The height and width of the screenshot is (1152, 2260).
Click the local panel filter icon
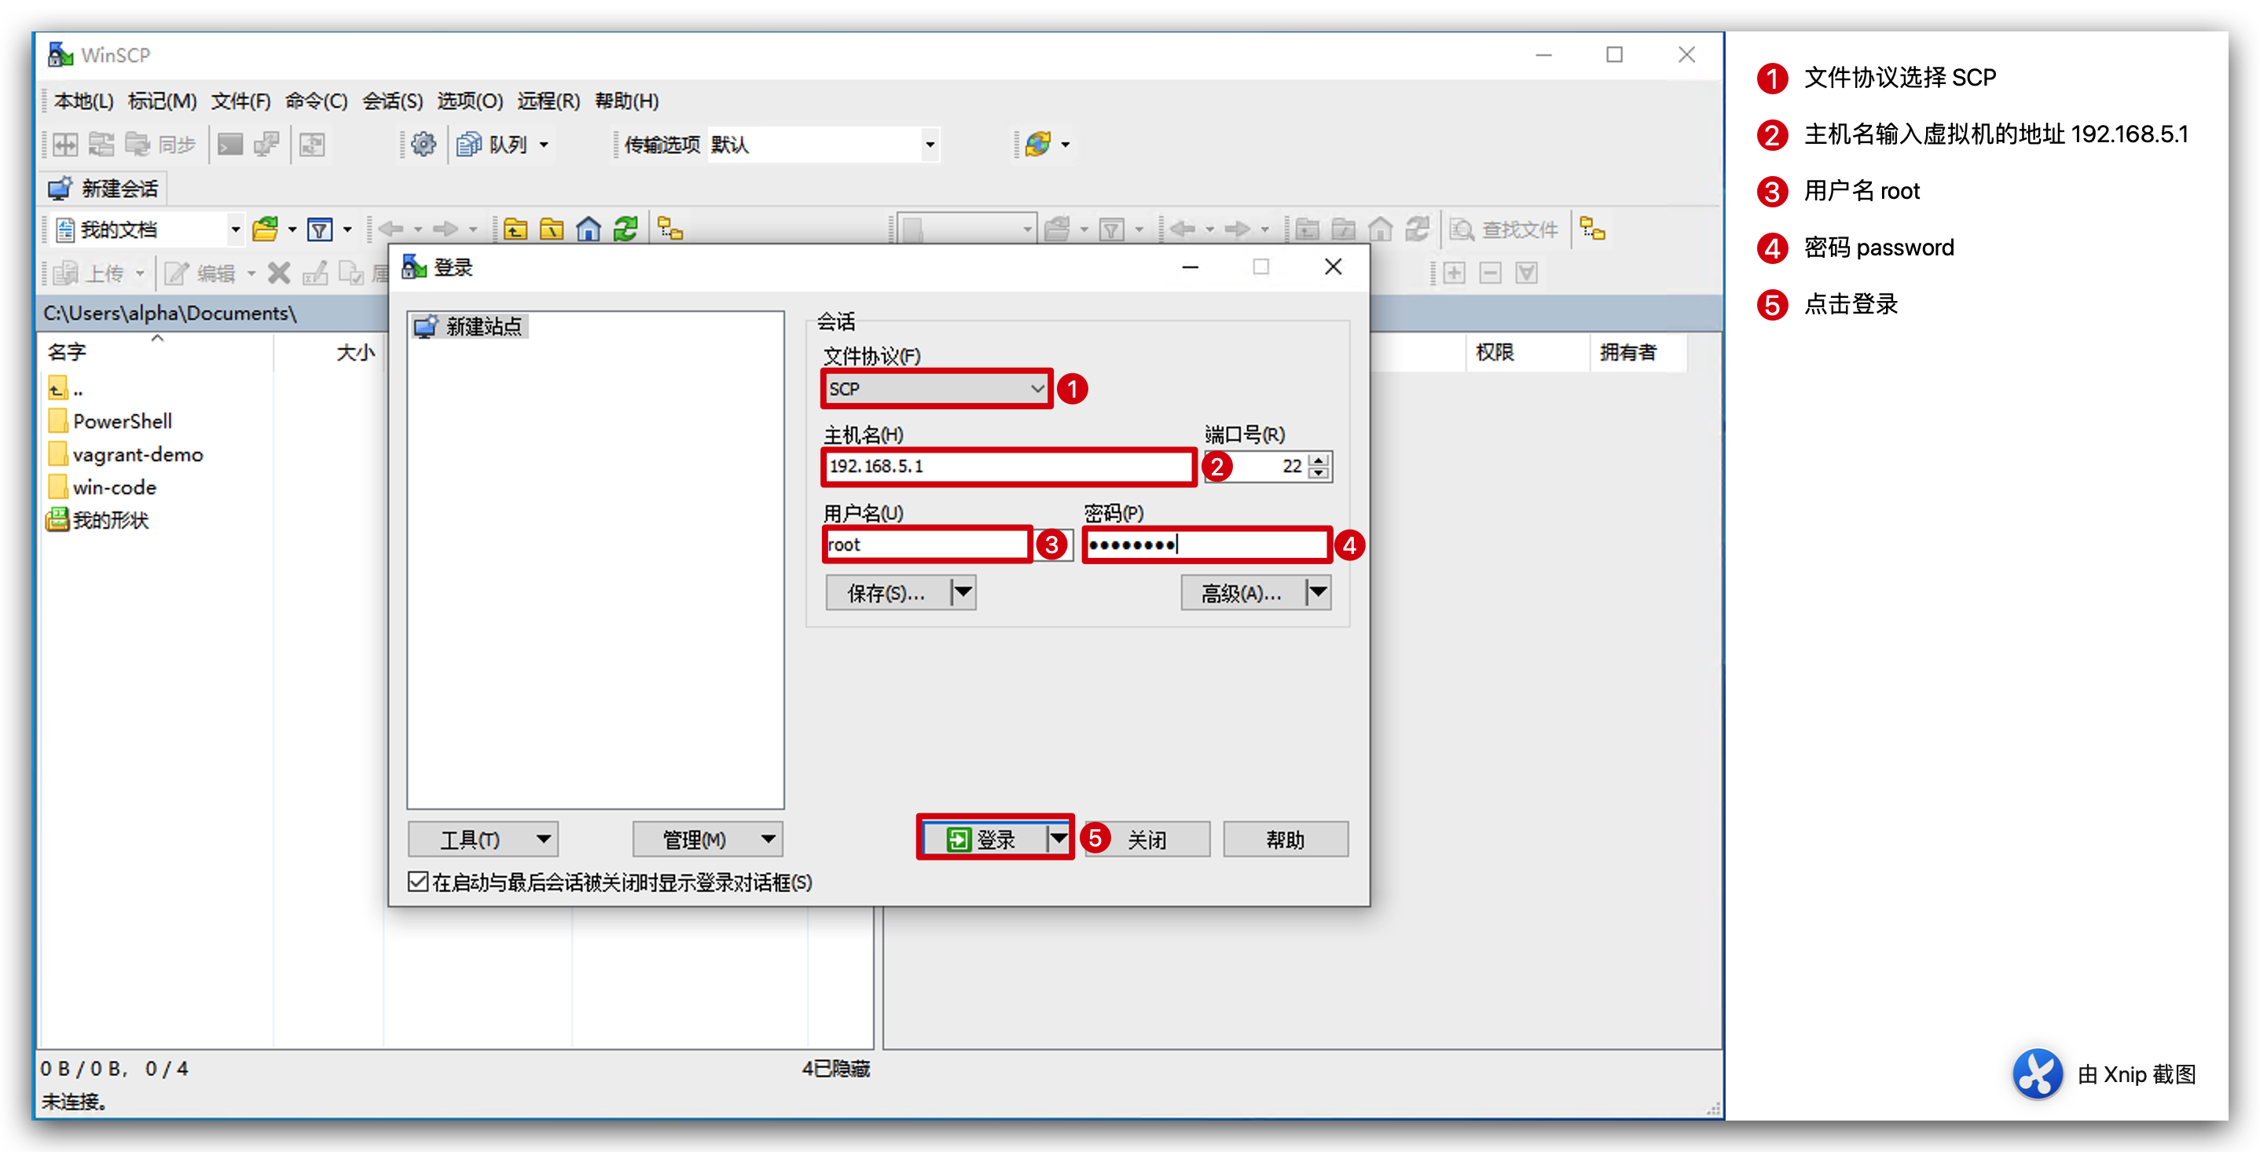[x=321, y=230]
